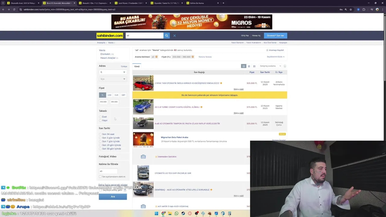This screenshot has width=386, height=217.
Task: Remove the Fiyat 200.000 - 380.000 filter chip
Action: (192, 57)
